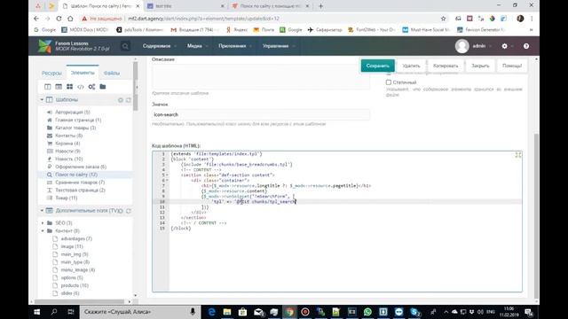Image resolution: width=568 pixels, height=319 pixels.
Task: Click the browser address bar
Action: [282, 19]
